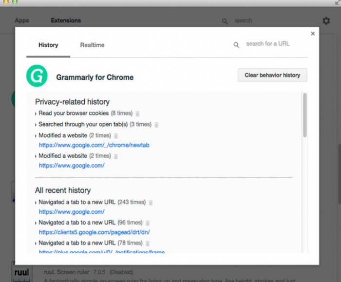Viewport: 341px width, 282px height.
Task: Click trash icon beside 'Navigated a tab' 96 times
Action: 148,223
